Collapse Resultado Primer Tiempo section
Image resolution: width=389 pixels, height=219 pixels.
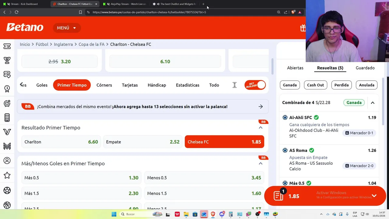click(x=260, y=128)
